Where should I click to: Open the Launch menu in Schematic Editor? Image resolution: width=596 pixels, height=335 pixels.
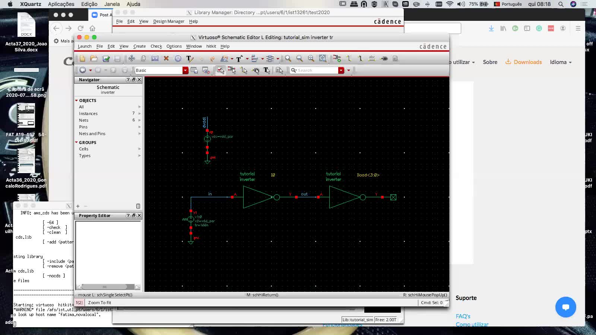click(x=85, y=46)
